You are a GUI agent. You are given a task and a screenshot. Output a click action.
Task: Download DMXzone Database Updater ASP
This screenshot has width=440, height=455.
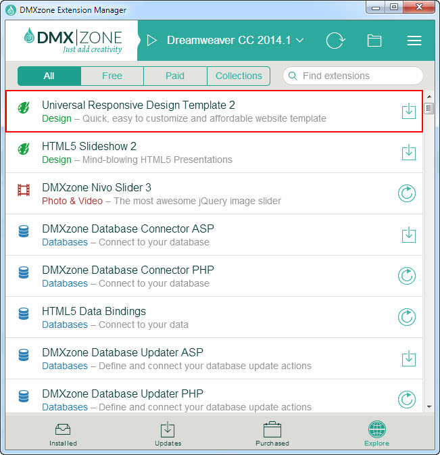pos(409,358)
